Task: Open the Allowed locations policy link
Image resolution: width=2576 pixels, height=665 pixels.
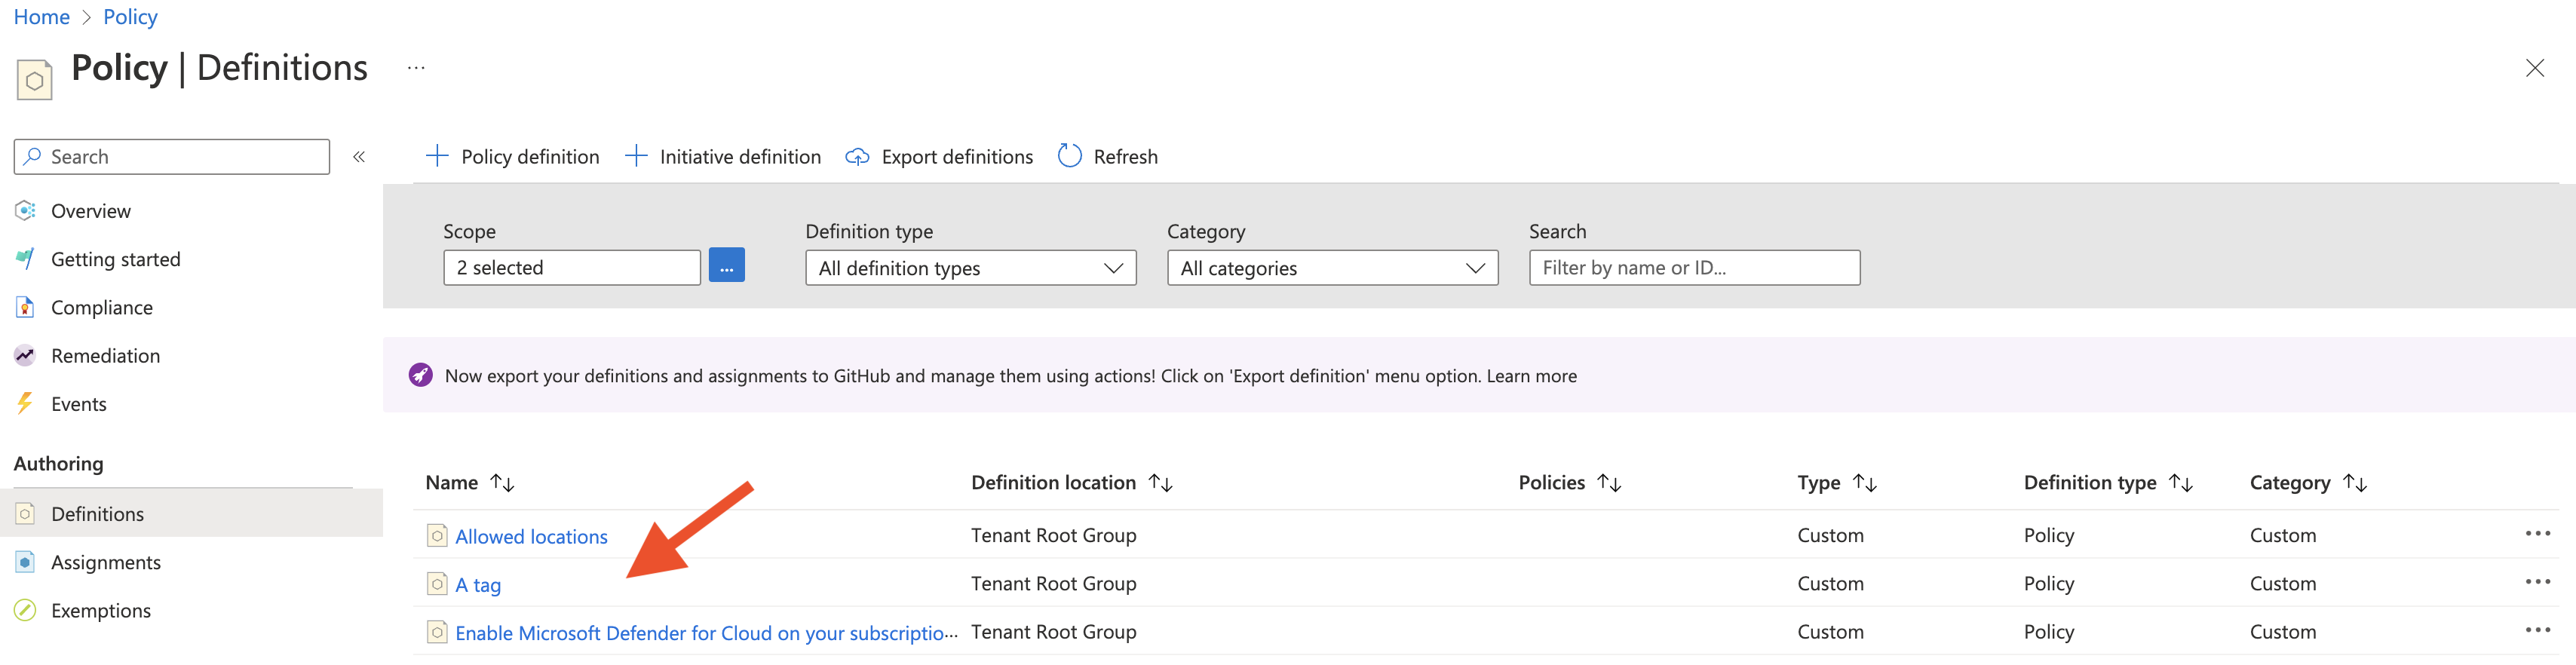Action: pyautogui.click(x=531, y=537)
